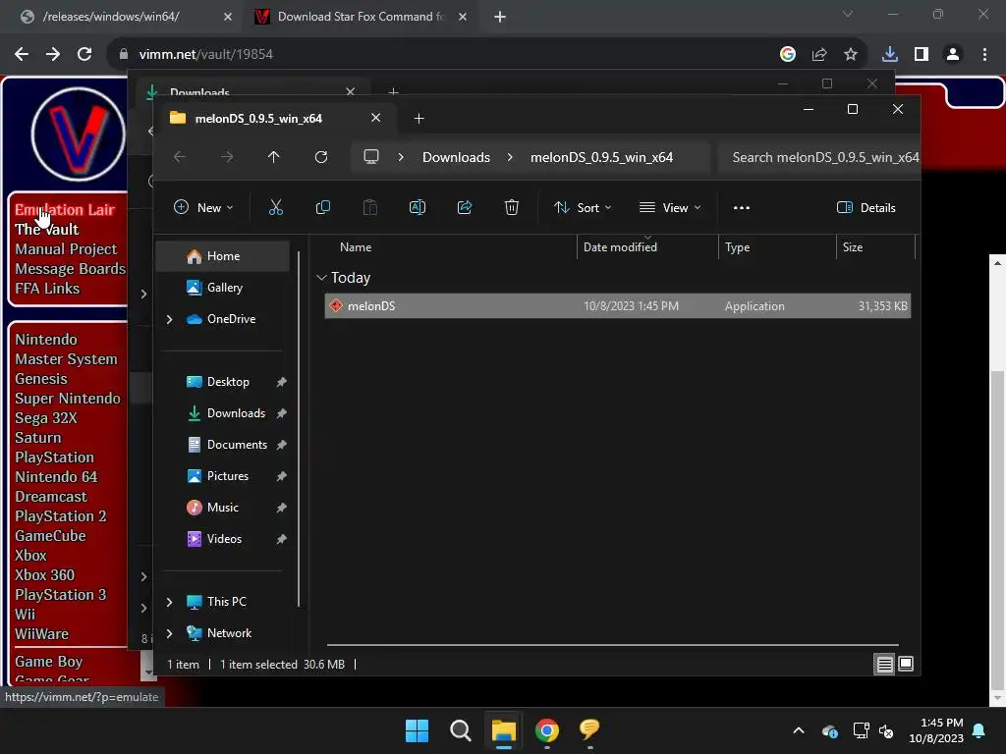Viewport: 1006px width, 754px height.
Task: Click the Cut scissors icon
Action: click(x=276, y=208)
